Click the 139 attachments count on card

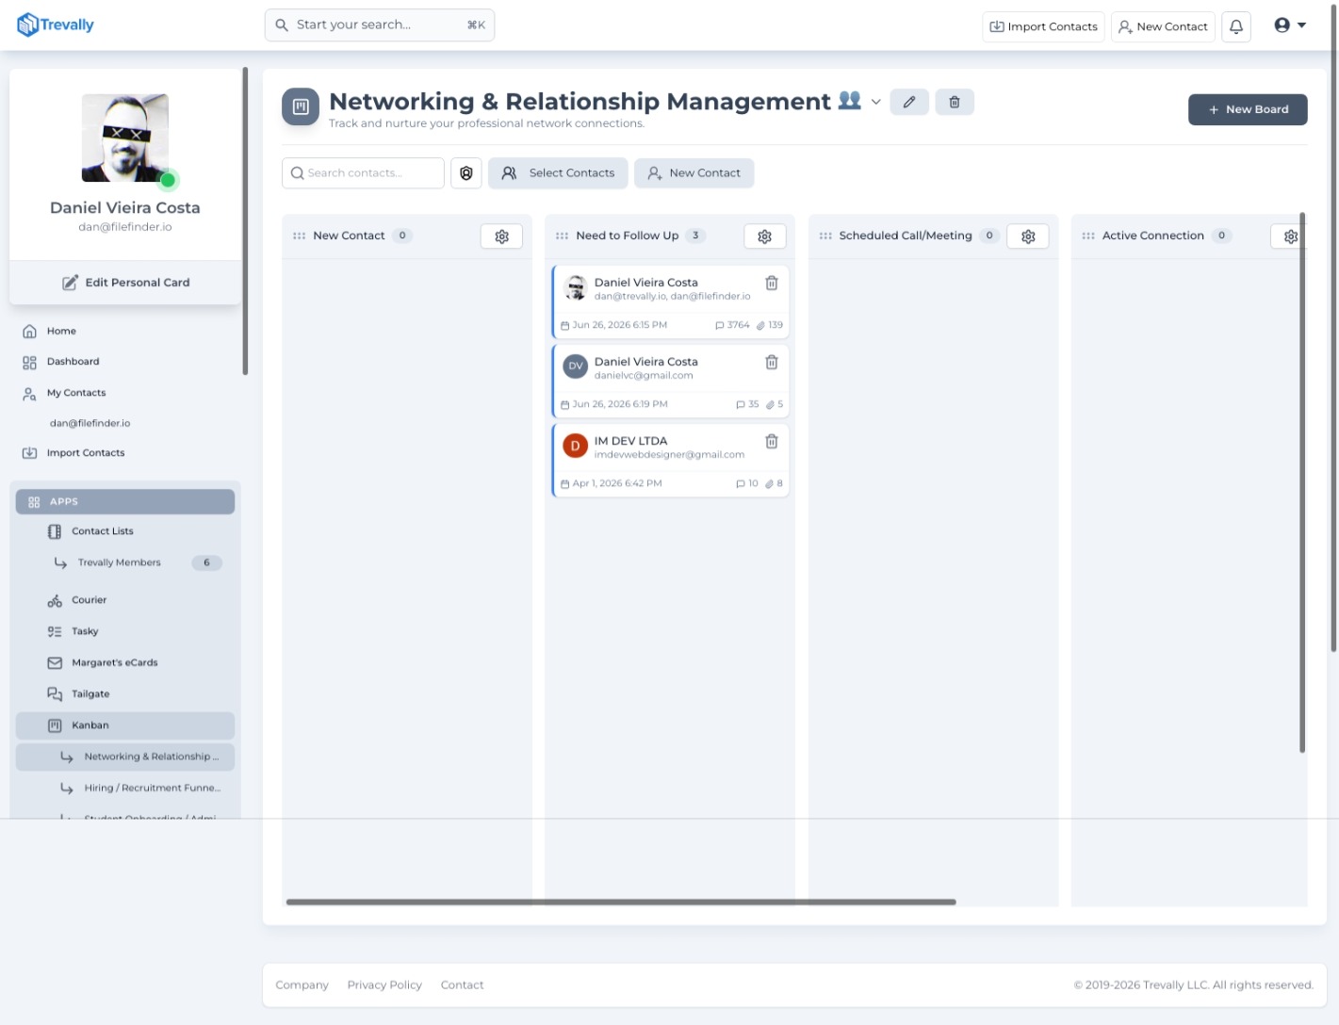(770, 325)
